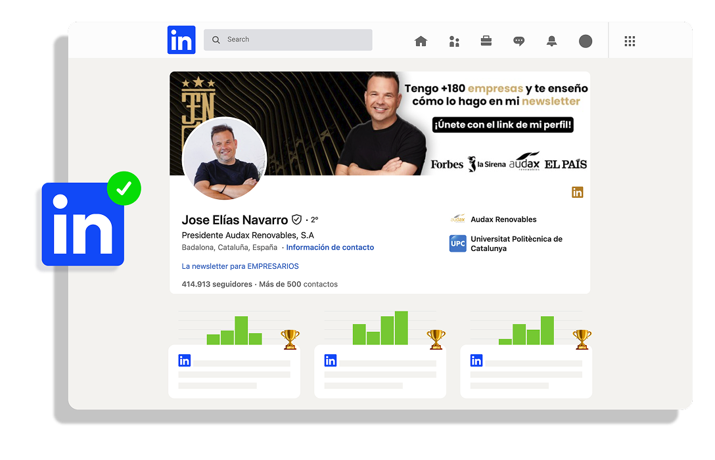Open the Messaging chat bubble icon
715x460 pixels.
(x=519, y=41)
